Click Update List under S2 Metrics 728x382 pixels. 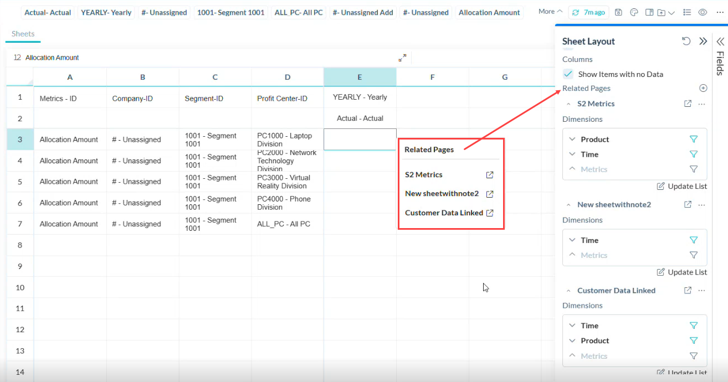[x=681, y=187]
